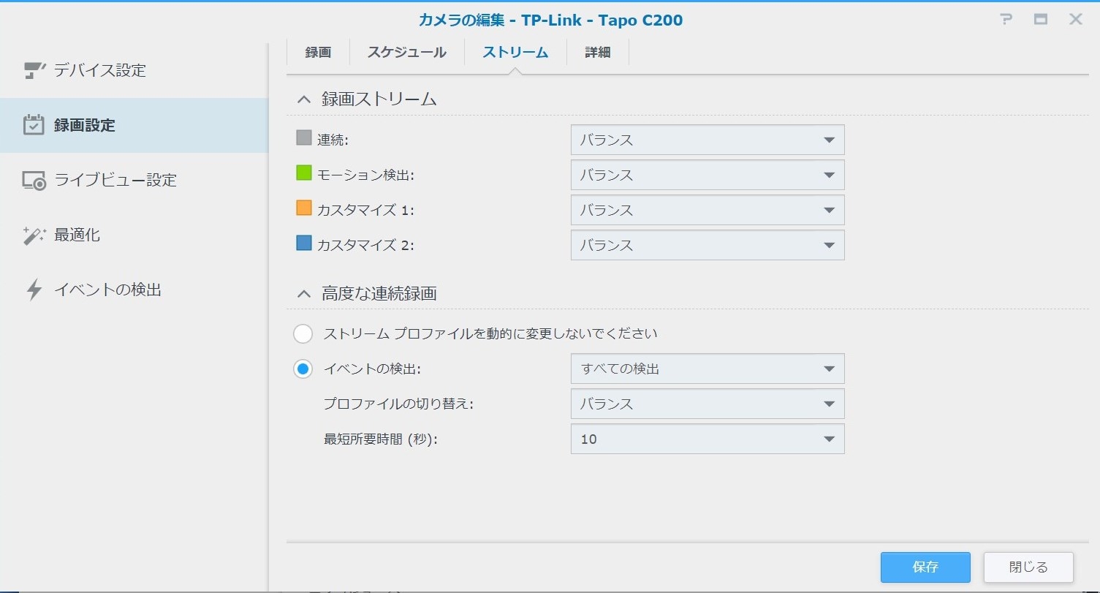Click the Device Settings camera icon
The image size is (1100, 593).
[x=34, y=70]
